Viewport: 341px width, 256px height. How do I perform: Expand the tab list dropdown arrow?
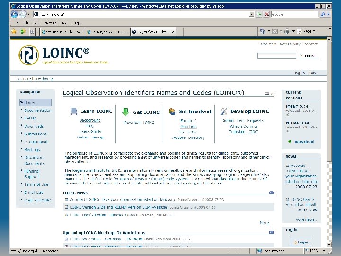click(x=37, y=32)
